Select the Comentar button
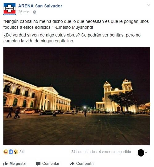 48,164
